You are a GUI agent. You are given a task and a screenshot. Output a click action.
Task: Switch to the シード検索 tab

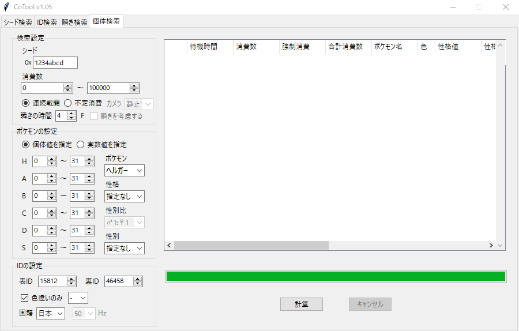coord(17,22)
